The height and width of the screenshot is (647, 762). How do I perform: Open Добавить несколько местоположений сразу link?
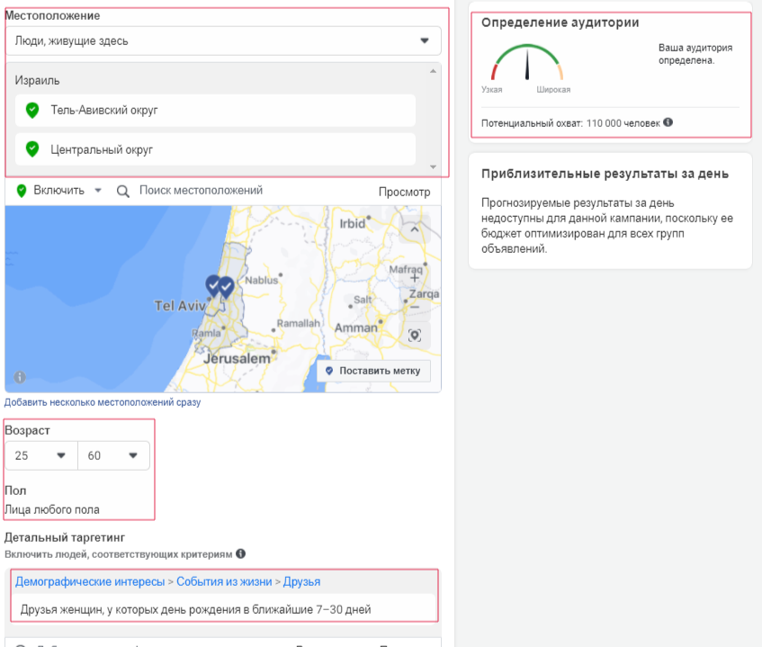coord(103,402)
